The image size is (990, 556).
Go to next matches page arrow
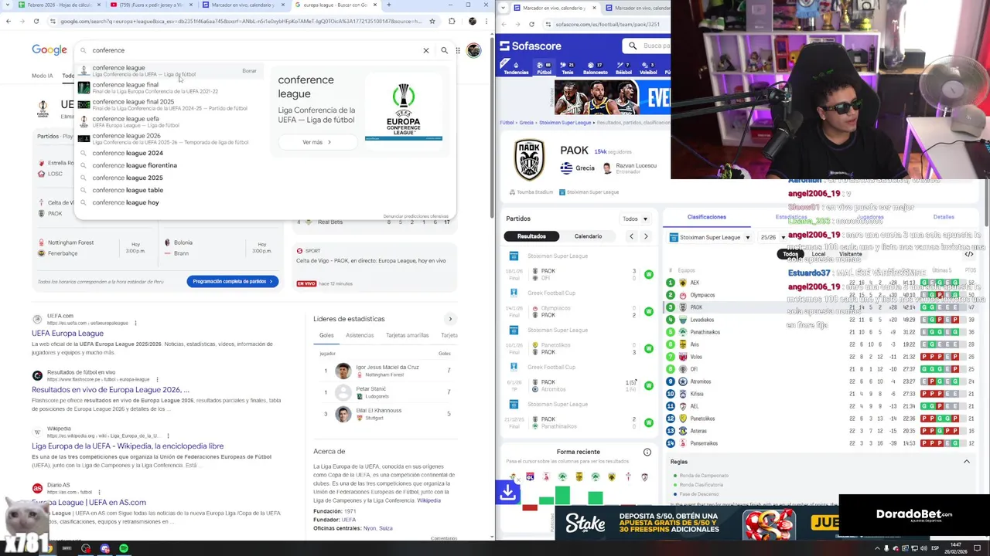(x=646, y=236)
